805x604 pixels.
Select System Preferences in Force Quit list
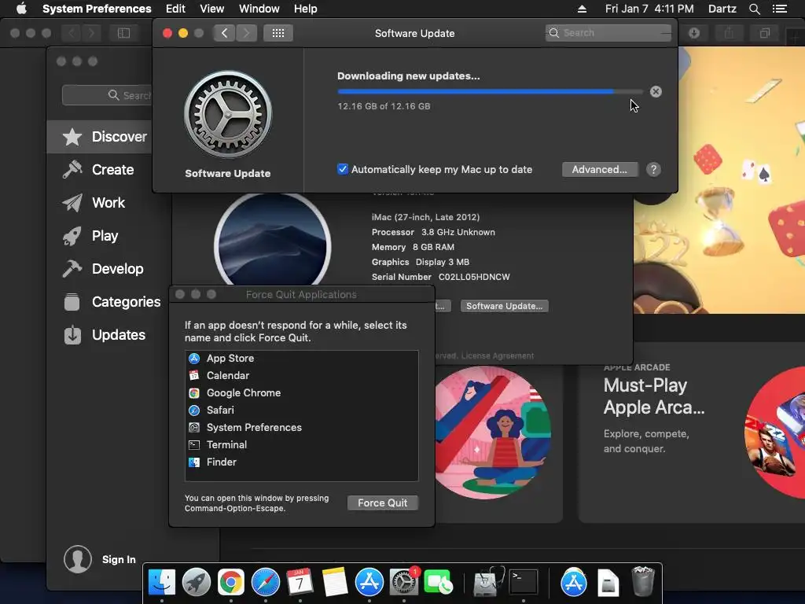click(x=301, y=427)
